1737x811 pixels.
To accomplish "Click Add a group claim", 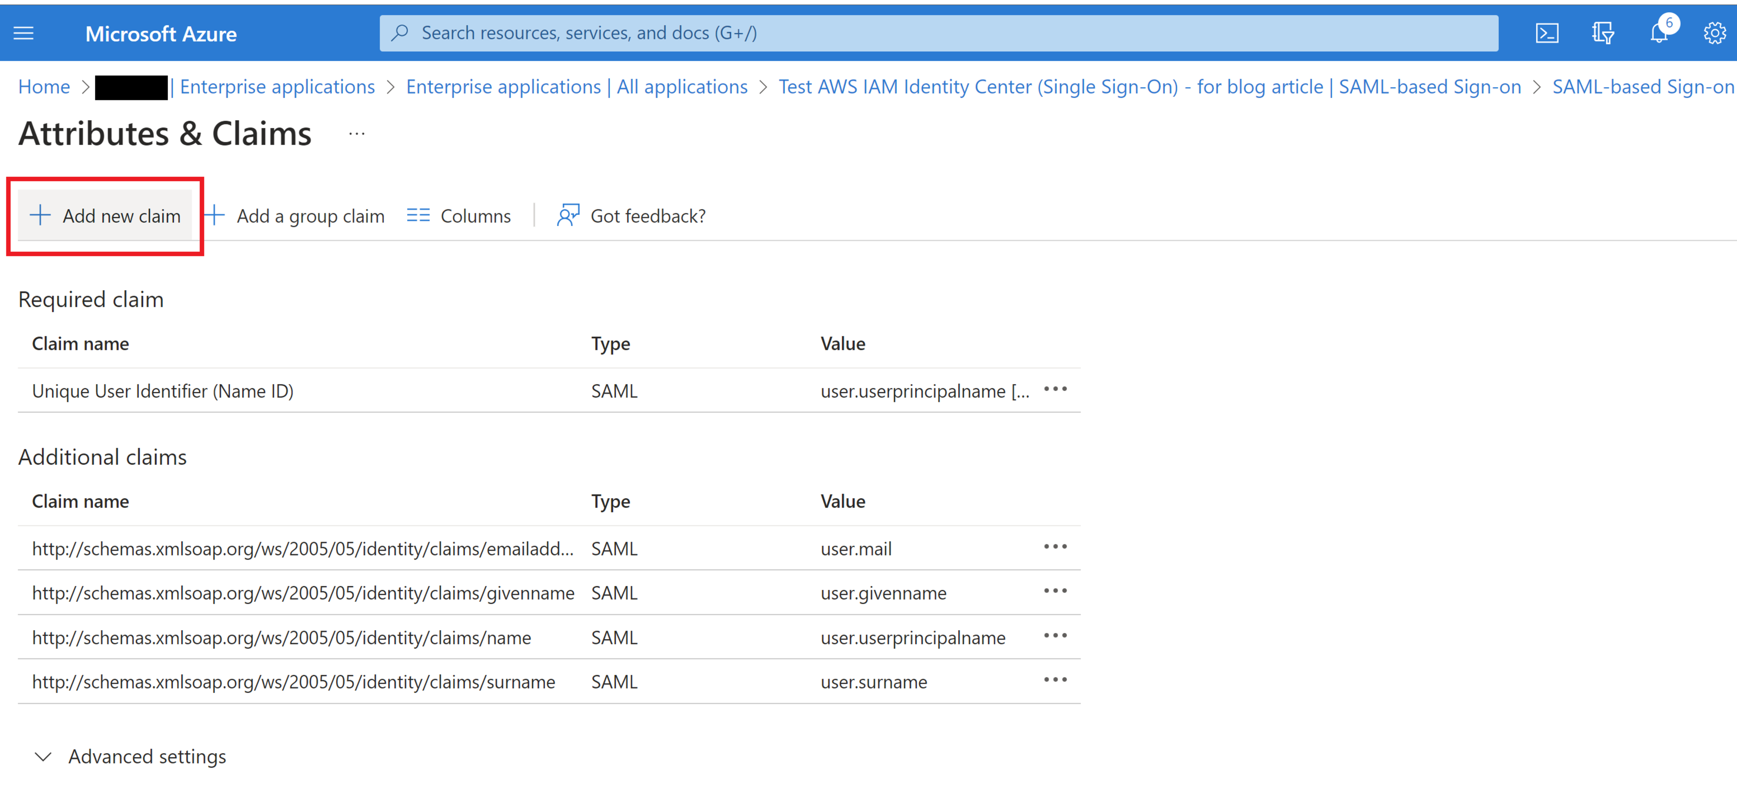I will coord(296,216).
